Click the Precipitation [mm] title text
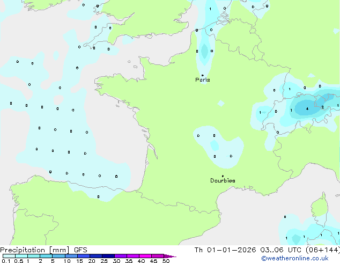340x263 pixels. 35,250
